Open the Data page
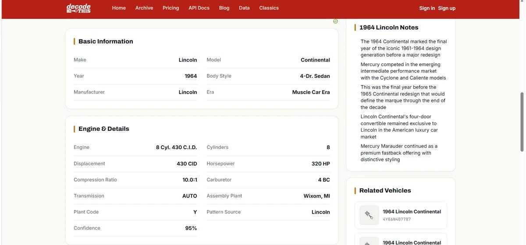The width and height of the screenshot is (526, 245). (x=244, y=8)
